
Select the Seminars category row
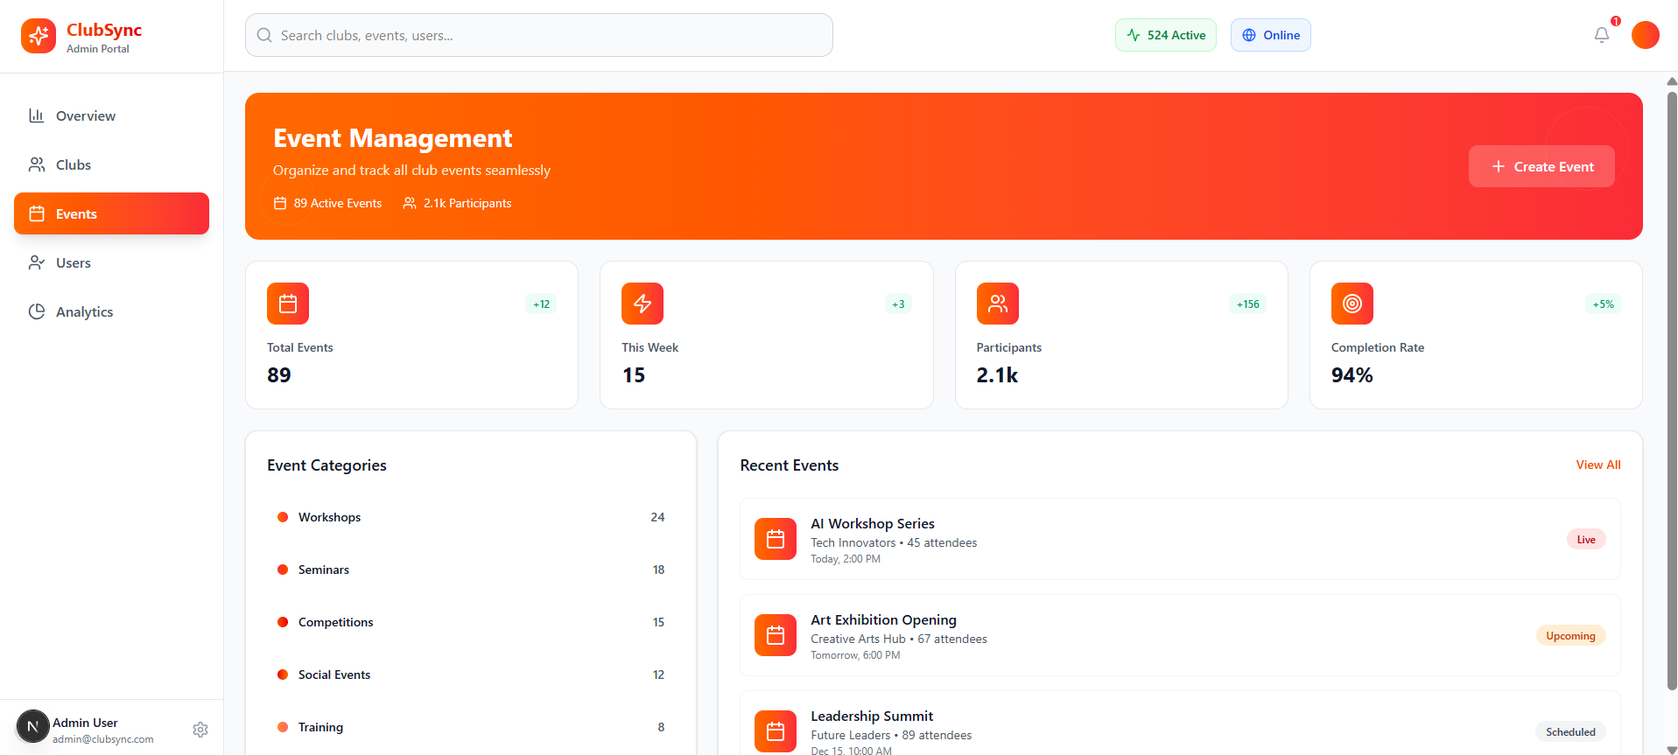point(471,570)
